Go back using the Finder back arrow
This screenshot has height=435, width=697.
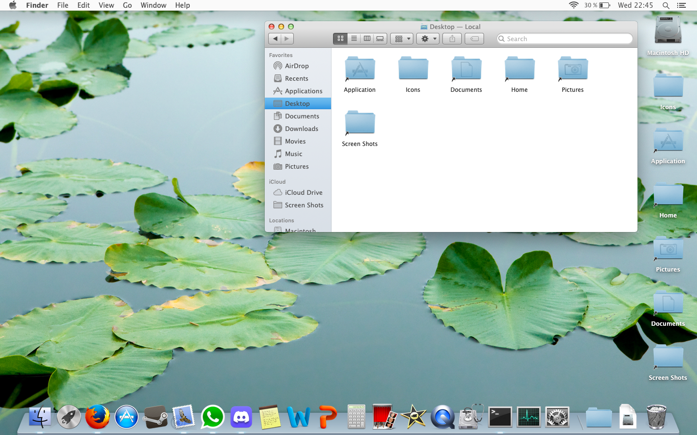tap(275, 39)
